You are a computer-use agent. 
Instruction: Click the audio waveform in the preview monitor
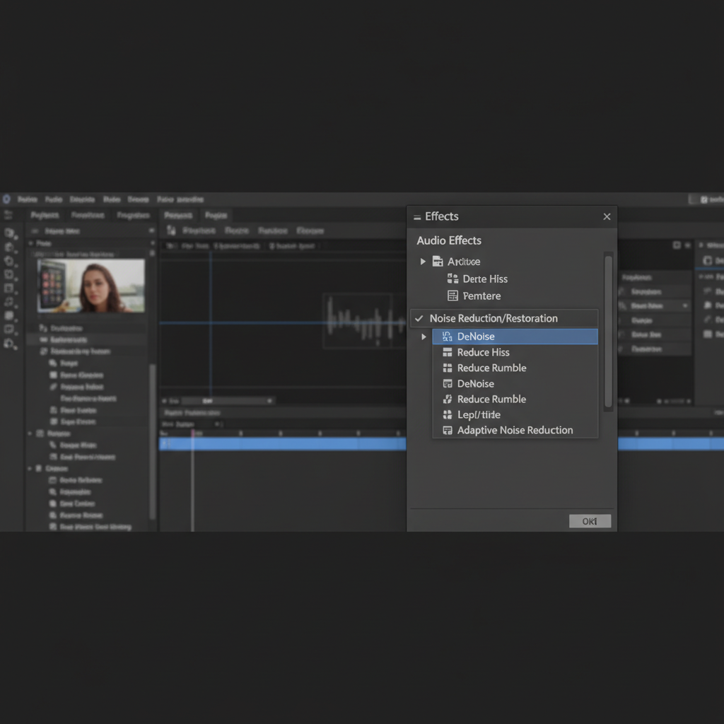point(365,321)
